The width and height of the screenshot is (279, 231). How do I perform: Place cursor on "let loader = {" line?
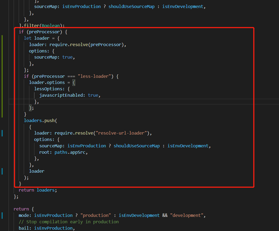point(42,38)
